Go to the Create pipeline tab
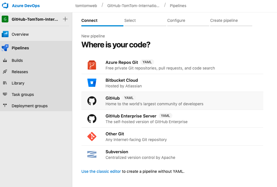This screenshot has width=277, height=187. point(224,20)
